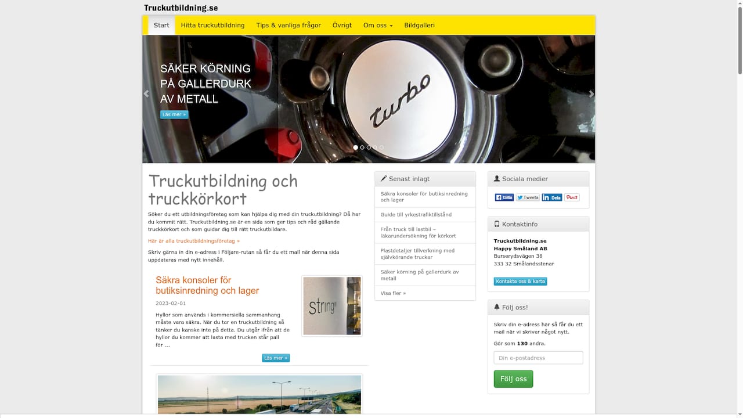The image size is (743, 418).
Task: Open the String shelf article thumbnail
Action: point(331,305)
